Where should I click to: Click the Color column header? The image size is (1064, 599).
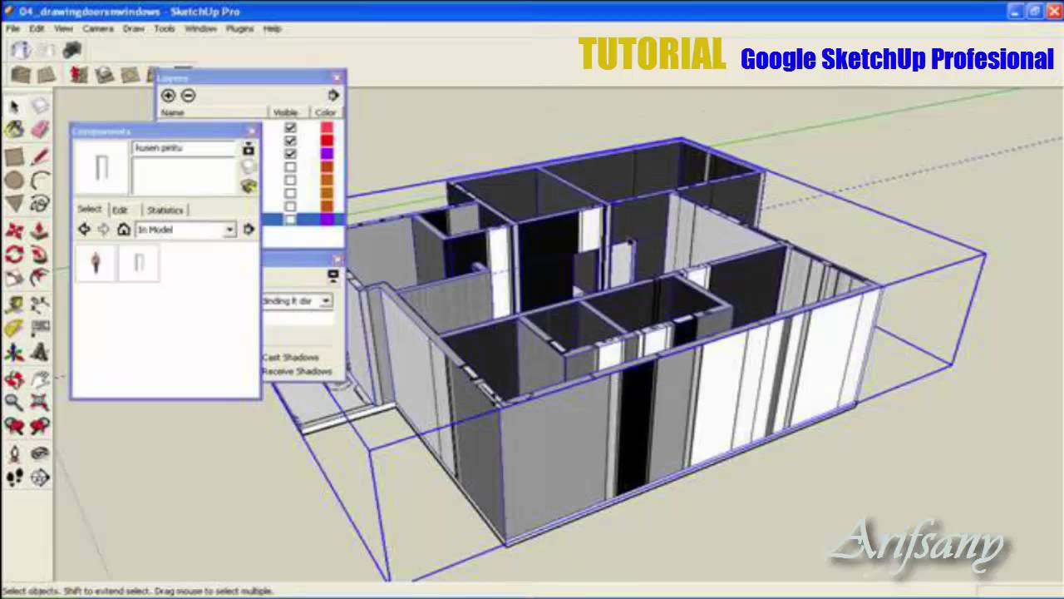tap(326, 112)
